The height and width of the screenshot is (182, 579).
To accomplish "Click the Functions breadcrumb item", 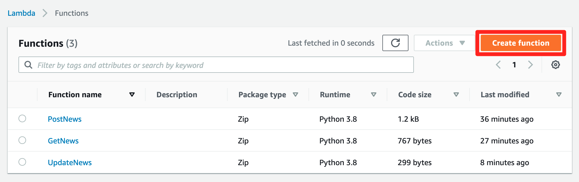I will (x=72, y=13).
